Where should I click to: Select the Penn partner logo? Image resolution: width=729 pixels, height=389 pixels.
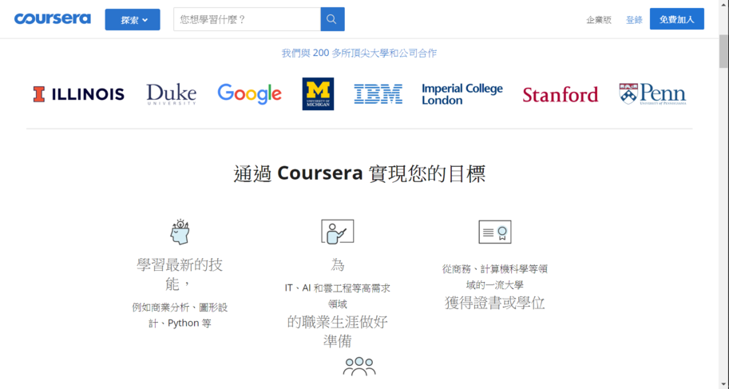pos(653,94)
